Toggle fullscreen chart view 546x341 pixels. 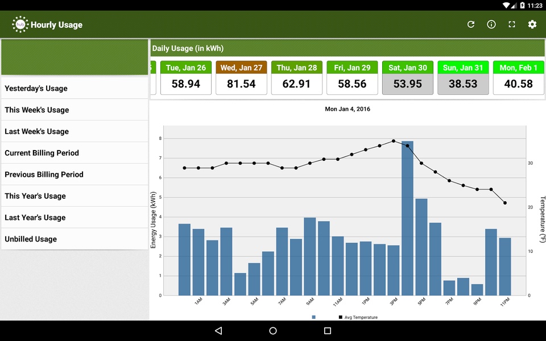coord(511,24)
